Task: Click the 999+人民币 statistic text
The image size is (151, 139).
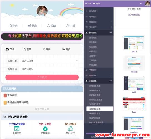Action: (45, 124)
